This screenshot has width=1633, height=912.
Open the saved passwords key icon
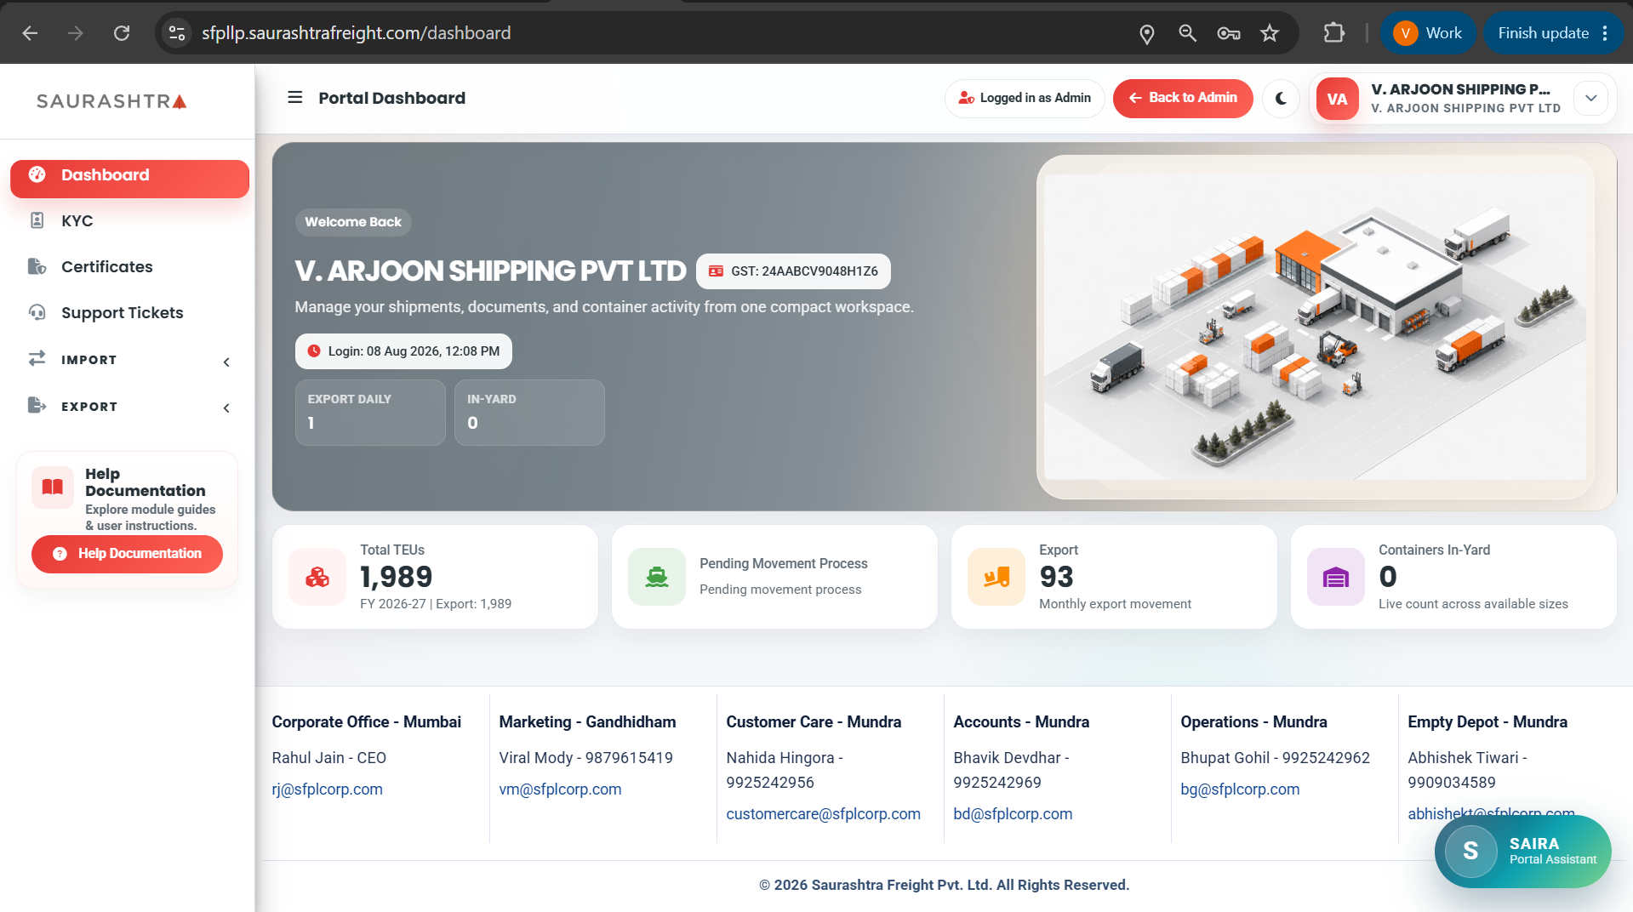tap(1228, 33)
